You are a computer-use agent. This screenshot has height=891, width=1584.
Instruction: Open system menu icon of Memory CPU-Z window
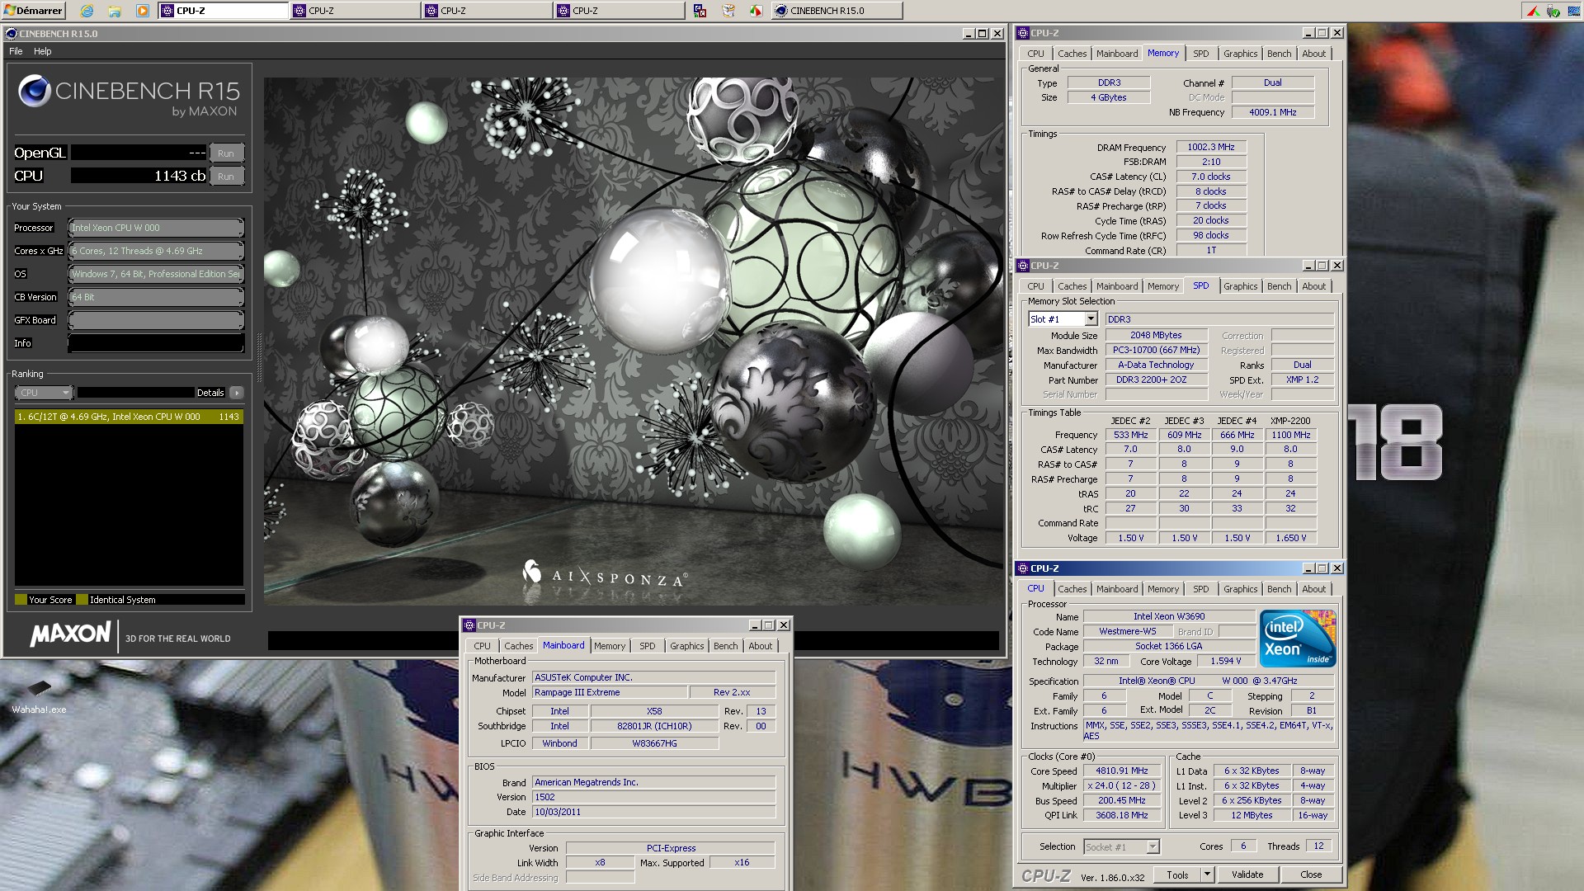point(1023,33)
